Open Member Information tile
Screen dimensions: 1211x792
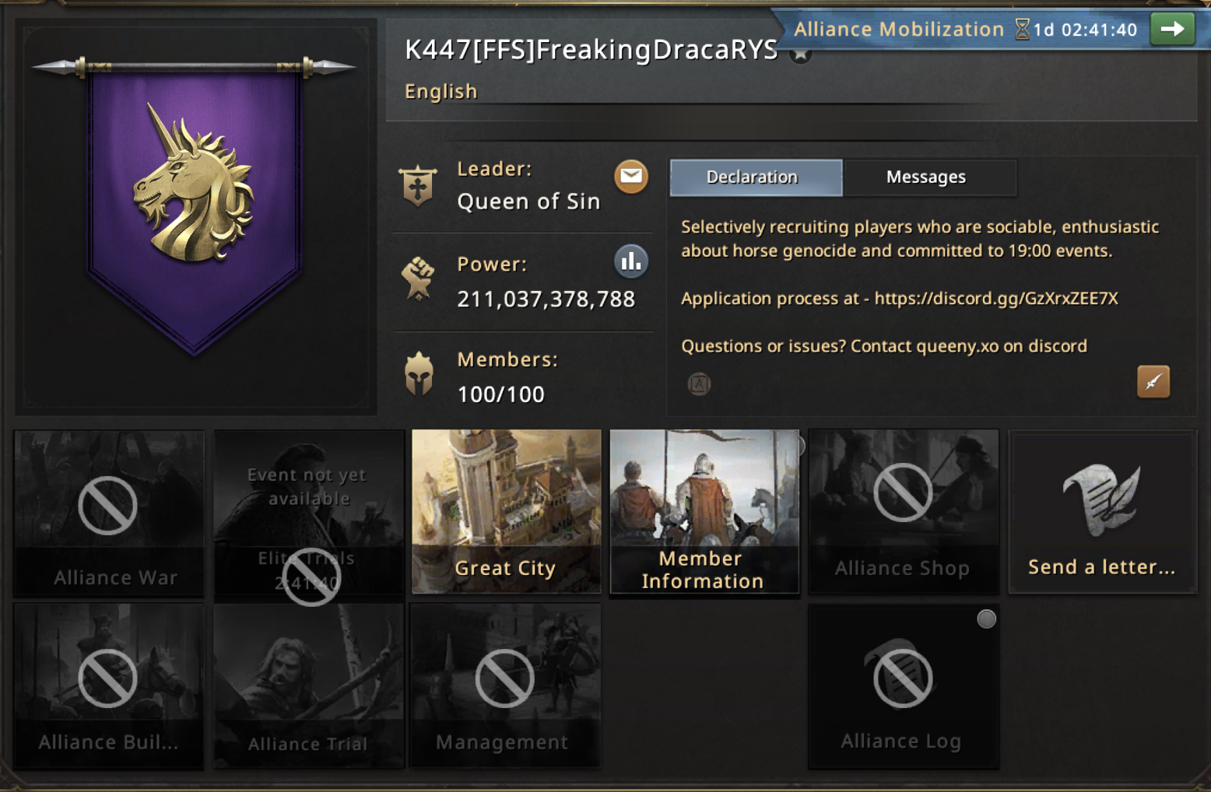click(704, 511)
